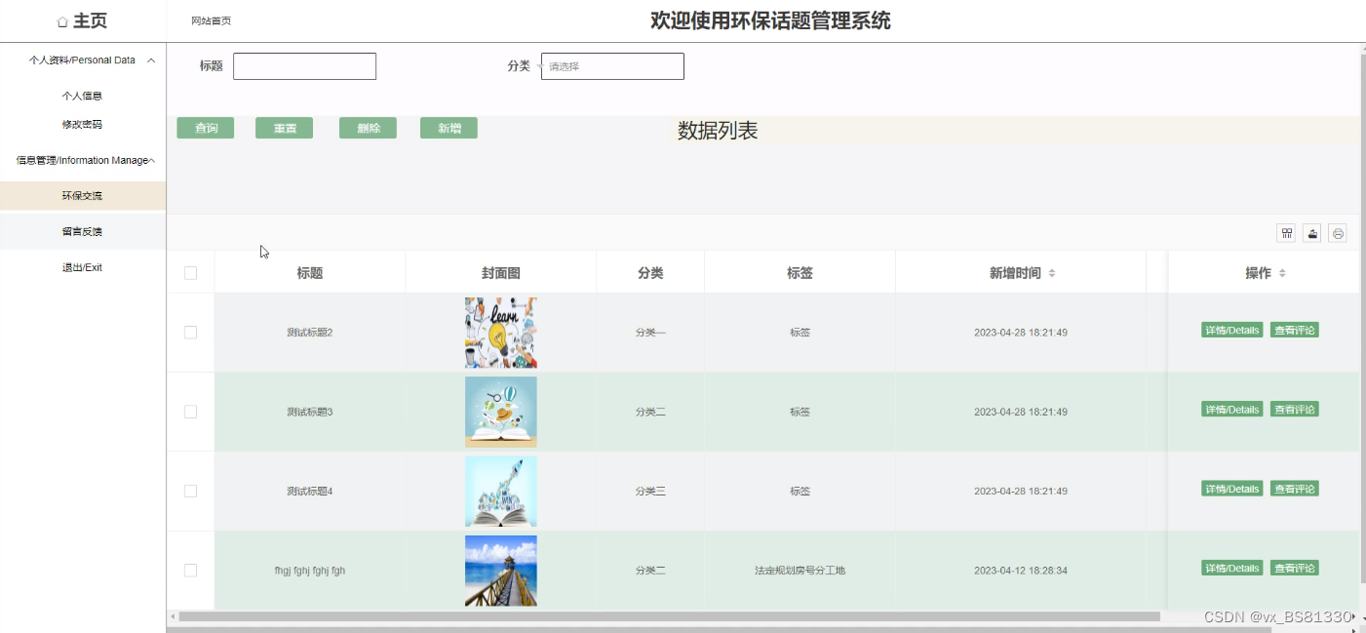This screenshot has height=633, width=1366.
Task: Click the 主页 title in sidebar
Action: point(91,21)
